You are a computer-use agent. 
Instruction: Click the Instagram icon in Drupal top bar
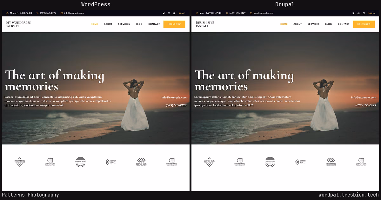358,13
